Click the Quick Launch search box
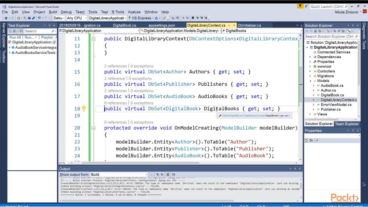Image resolution: width=368 pixels, height=207 pixels. 329,6
